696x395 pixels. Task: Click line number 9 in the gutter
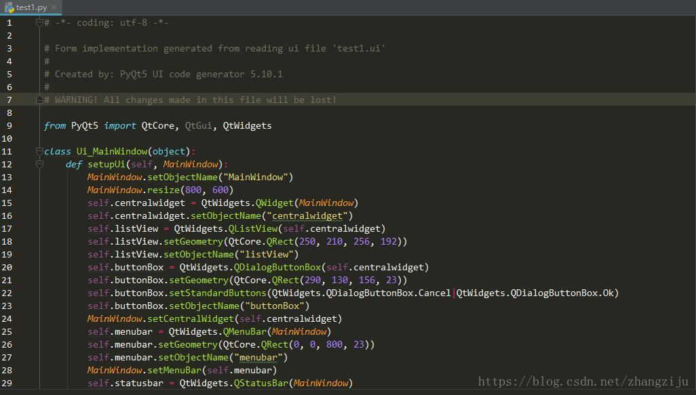[x=9, y=126]
